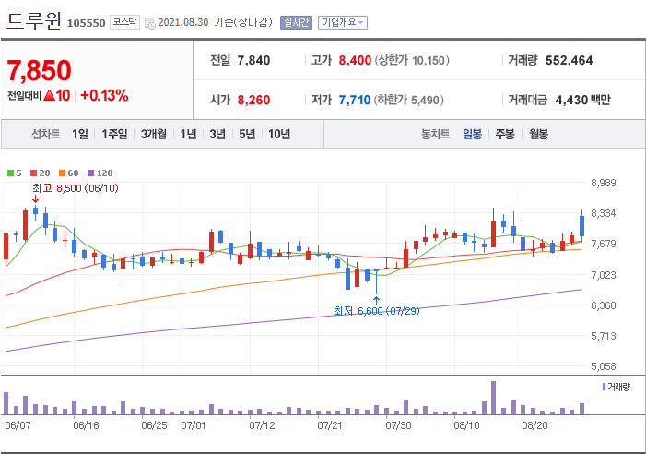Click the 최저 6,600 (07/29) low marker
The image size is (646, 454).
click(x=377, y=310)
